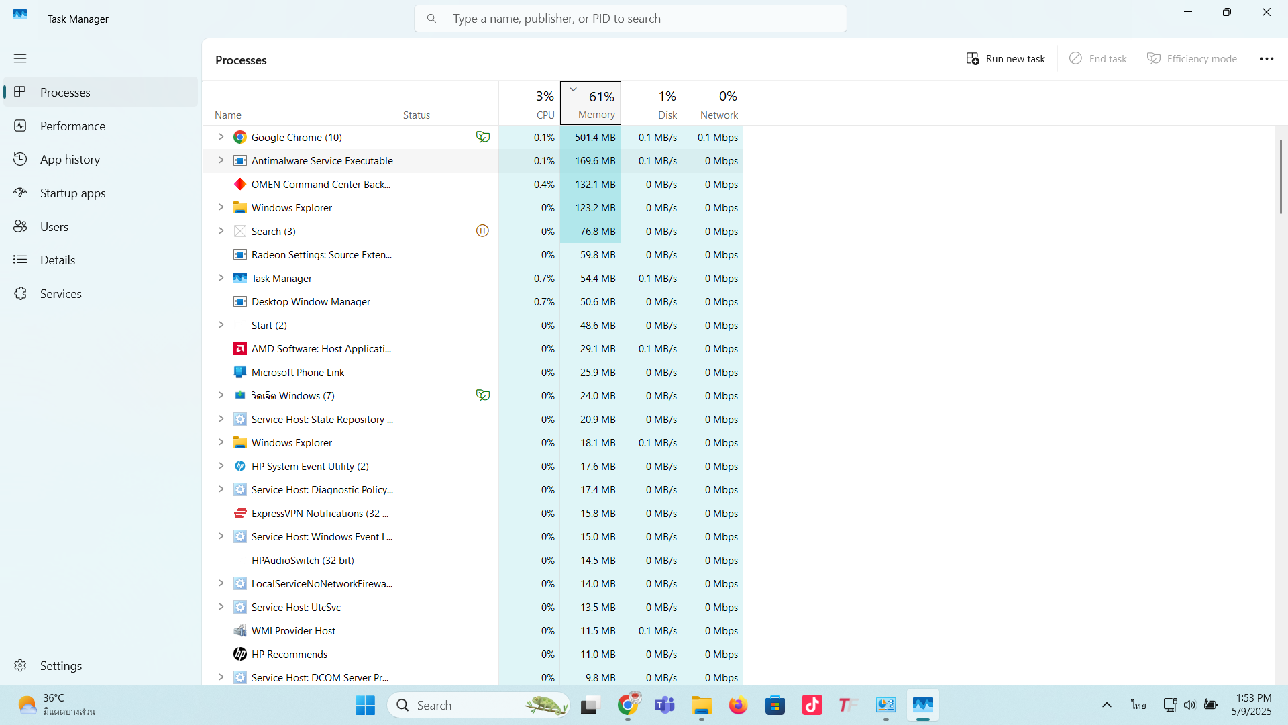The image size is (1288, 725).
Task: Open the App history page
Action: (x=101, y=159)
